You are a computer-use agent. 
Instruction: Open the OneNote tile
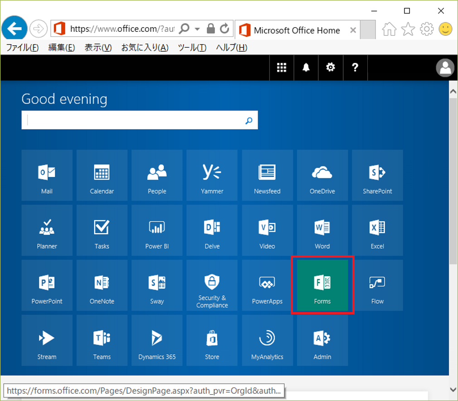(102, 285)
